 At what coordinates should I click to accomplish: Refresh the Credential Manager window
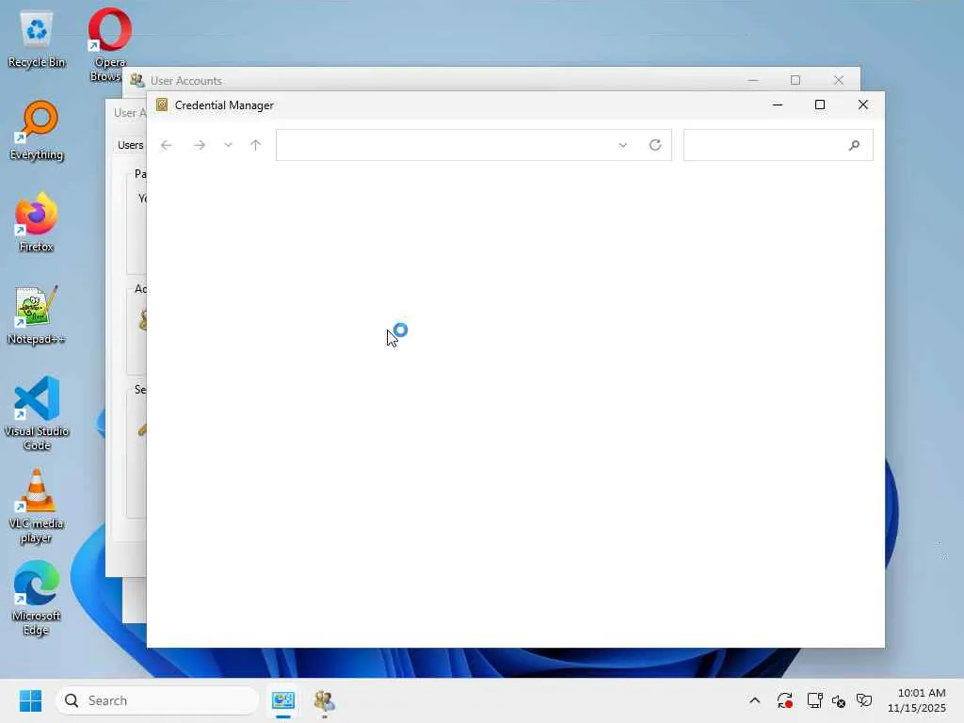click(x=655, y=145)
